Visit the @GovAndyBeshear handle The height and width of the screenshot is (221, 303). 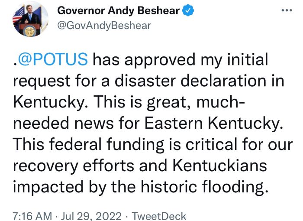(104, 26)
